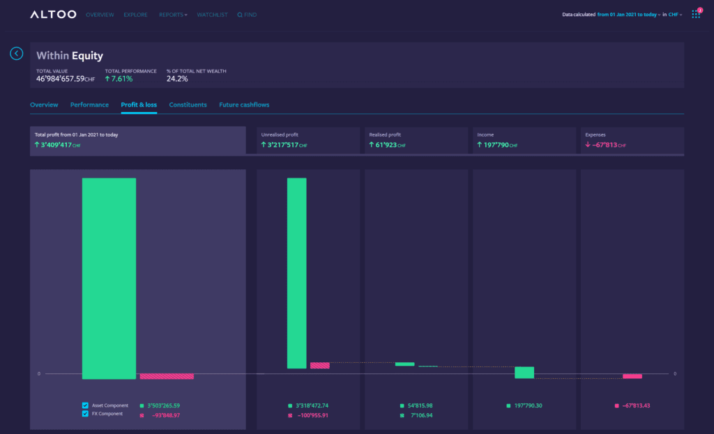
Task: Click pink hatched legend marker beside -93'848.97
Action: tap(142, 415)
